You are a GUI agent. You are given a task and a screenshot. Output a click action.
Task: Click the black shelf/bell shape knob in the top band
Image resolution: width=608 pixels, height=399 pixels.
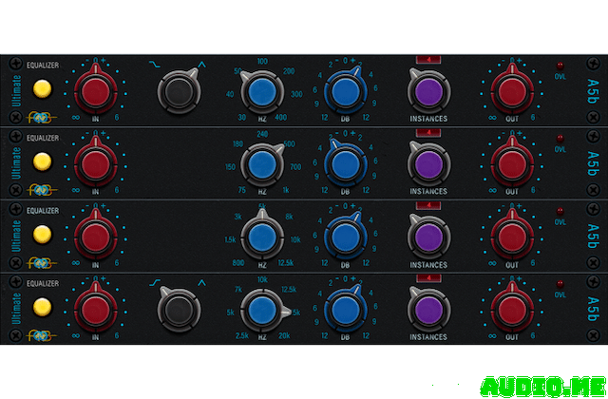click(x=177, y=91)
